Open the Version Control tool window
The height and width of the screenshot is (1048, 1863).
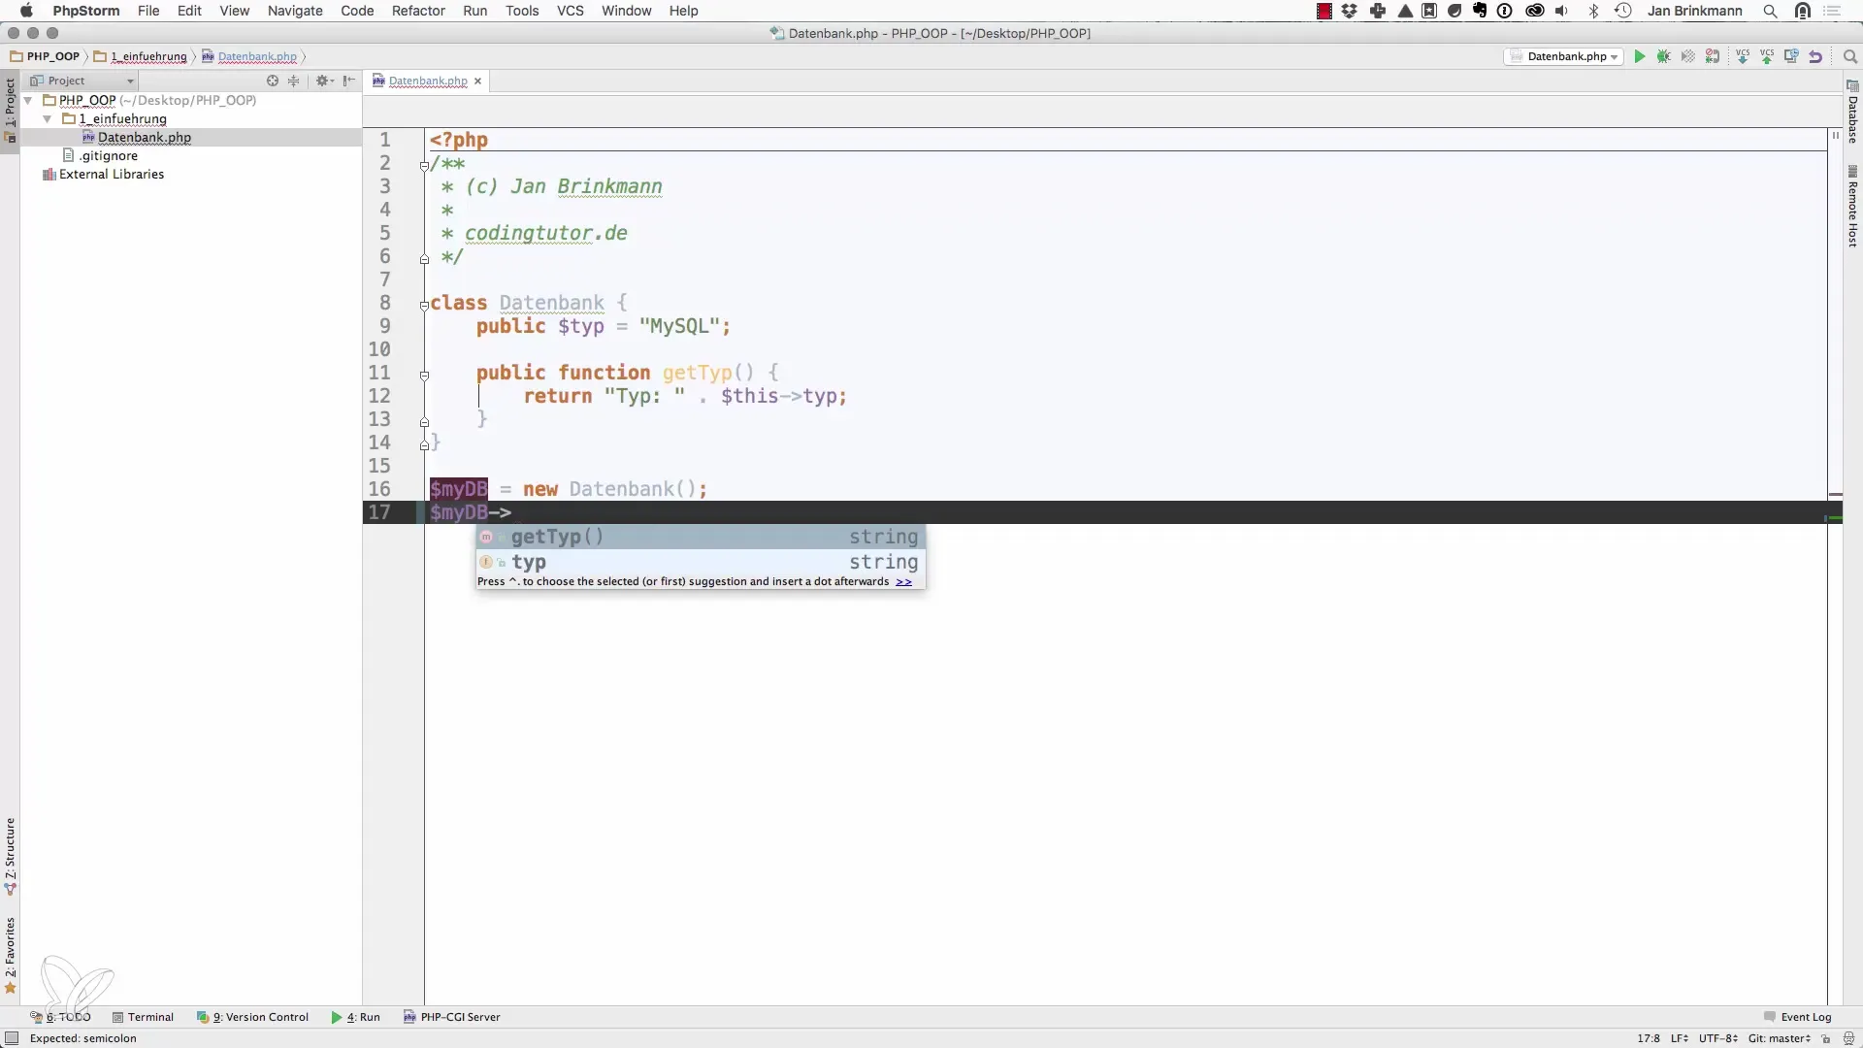(252, 1017)
